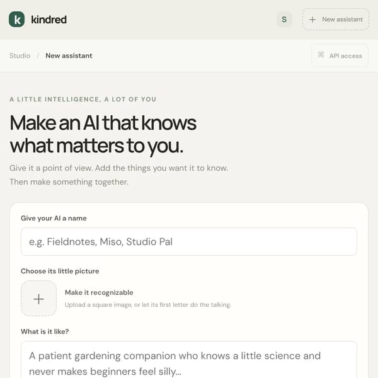
Task: Click the "Upload a square image" helper text
Action: tap(148, 305)
